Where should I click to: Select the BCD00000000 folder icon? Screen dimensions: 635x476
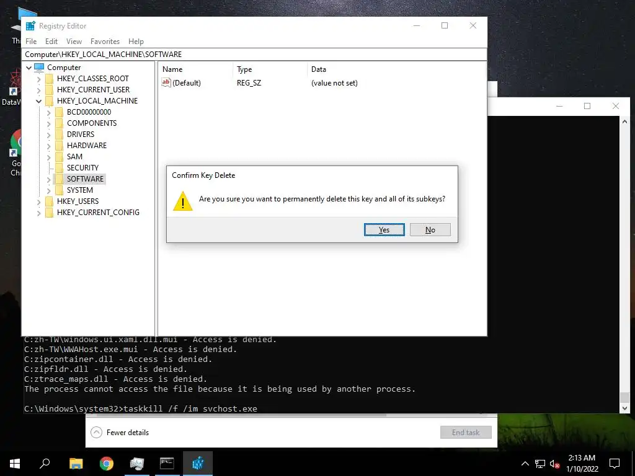(x=59, y=112)
